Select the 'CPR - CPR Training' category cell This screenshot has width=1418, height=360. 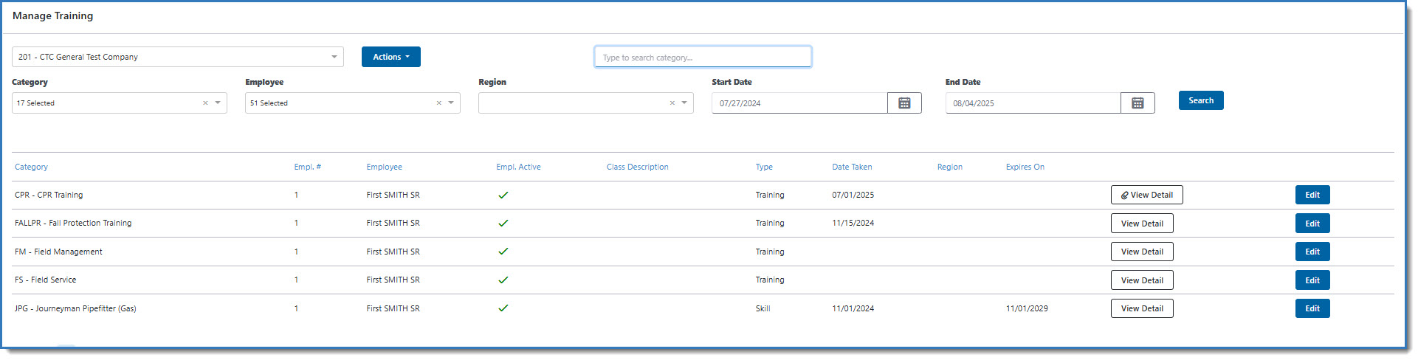49,195
